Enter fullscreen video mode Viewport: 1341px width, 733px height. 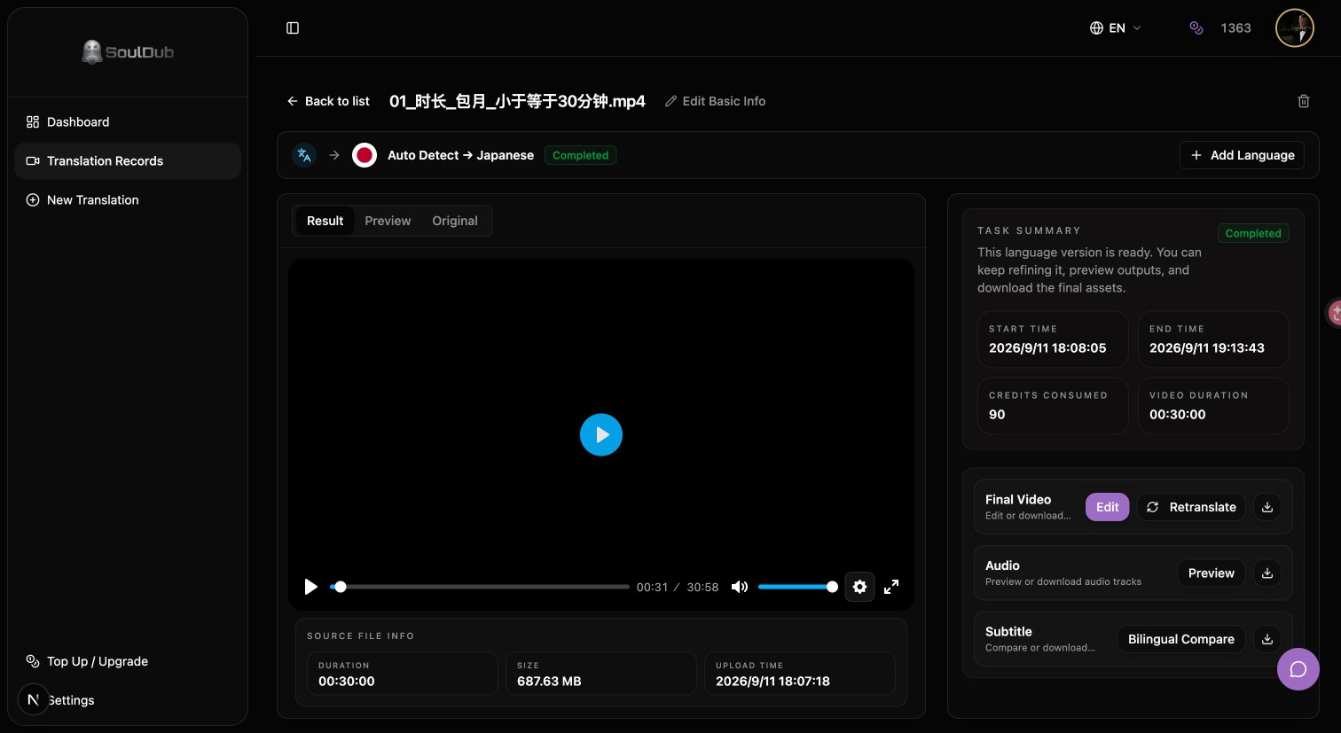[891, 587]
